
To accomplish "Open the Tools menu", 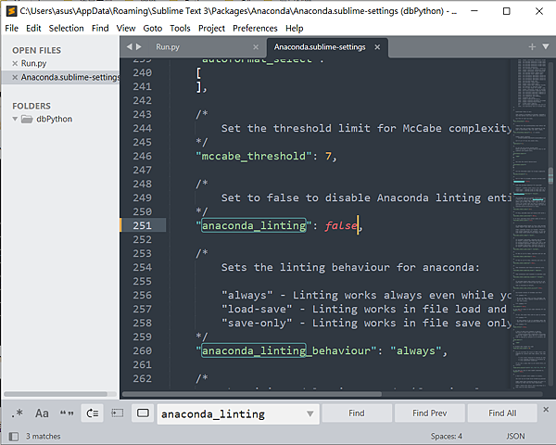I will pos(180,28).
